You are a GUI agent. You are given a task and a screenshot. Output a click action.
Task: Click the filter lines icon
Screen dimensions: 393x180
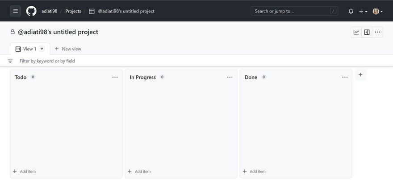10,61
